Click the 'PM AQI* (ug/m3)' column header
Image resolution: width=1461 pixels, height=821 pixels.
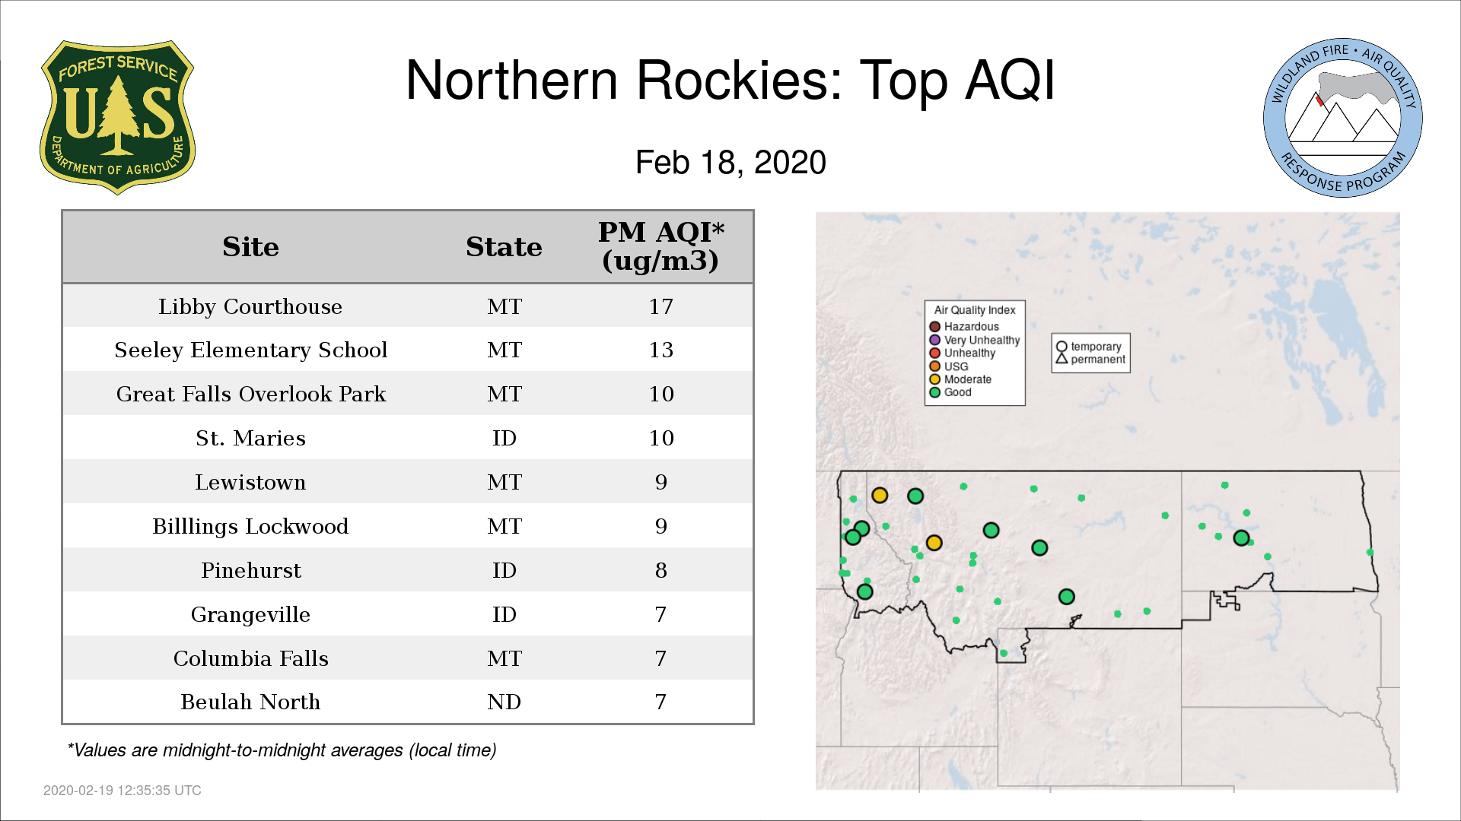click(x=660, y=246)
